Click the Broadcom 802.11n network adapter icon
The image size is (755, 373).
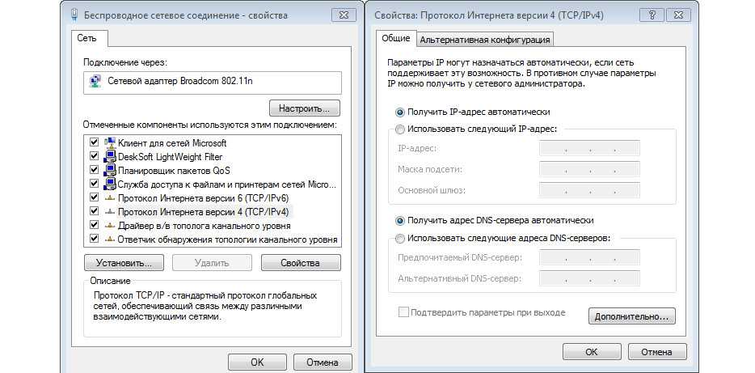(97, 82)
